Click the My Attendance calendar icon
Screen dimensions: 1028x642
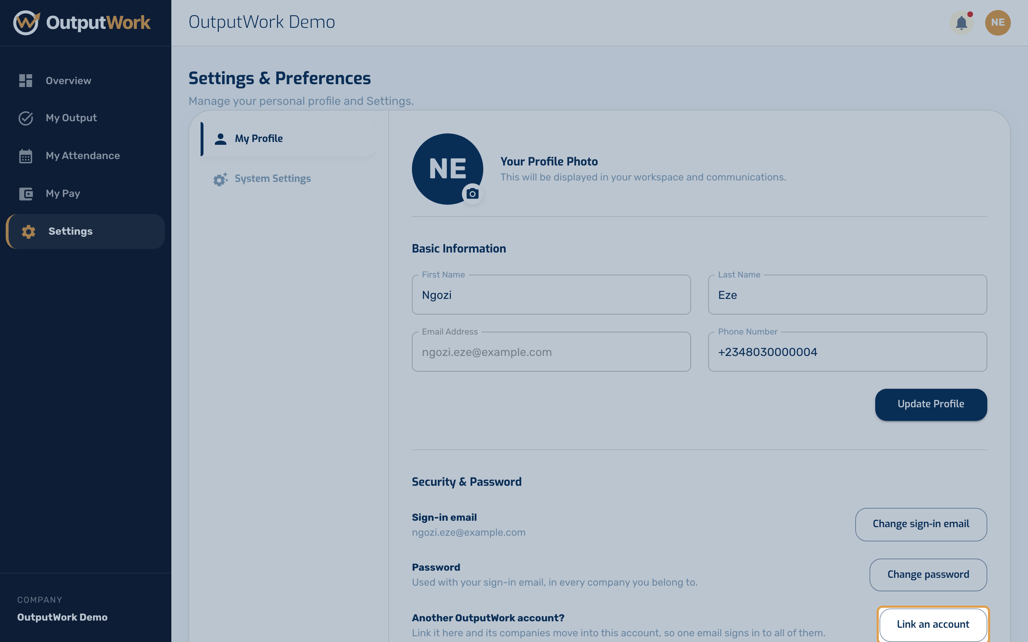click(x=25, y=156)
